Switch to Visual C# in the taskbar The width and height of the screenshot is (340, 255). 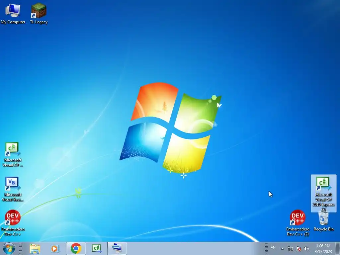click(x=97, y=248)
